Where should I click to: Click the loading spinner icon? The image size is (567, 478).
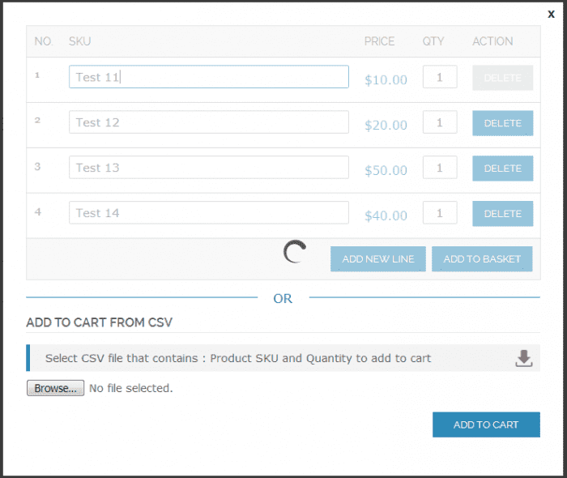(295, 253)
